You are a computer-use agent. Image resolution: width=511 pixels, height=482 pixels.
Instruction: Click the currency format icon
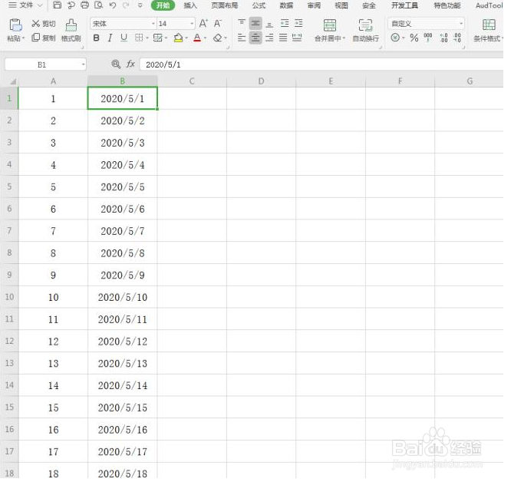[x=395, y=38]
